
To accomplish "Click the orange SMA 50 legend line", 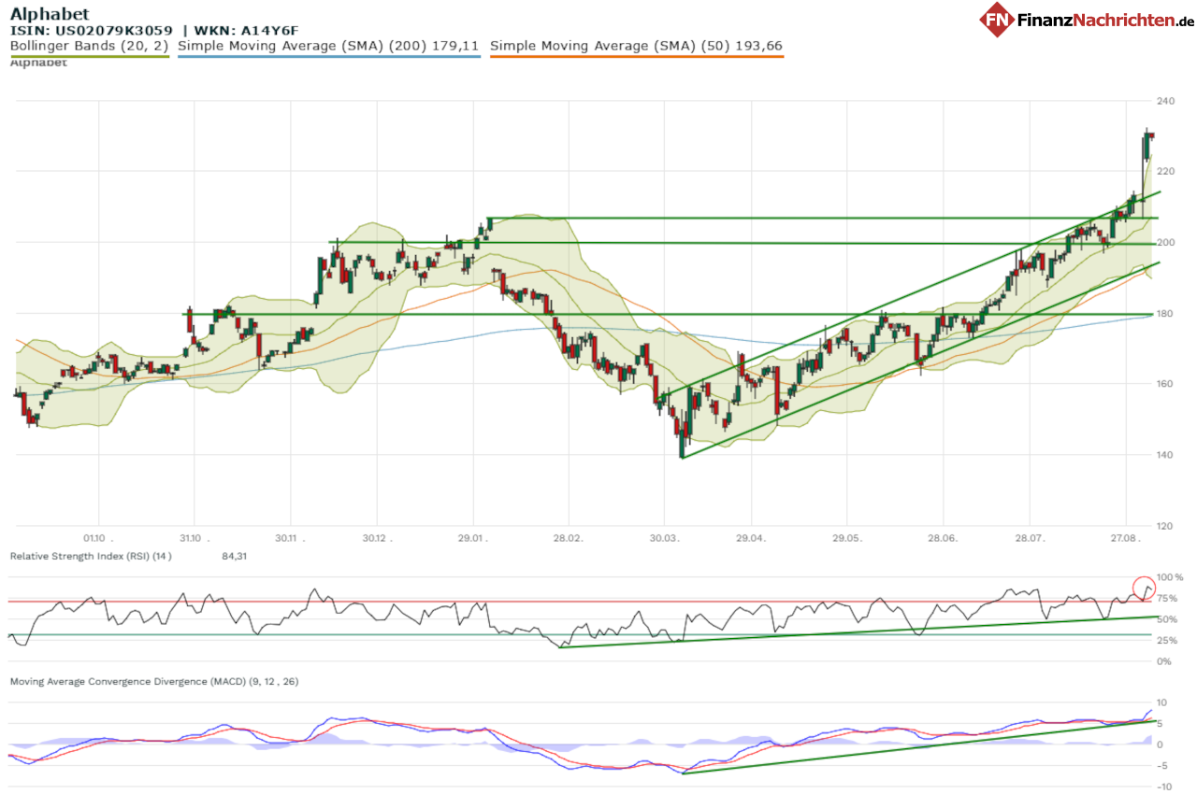I will tap(636, 56).
